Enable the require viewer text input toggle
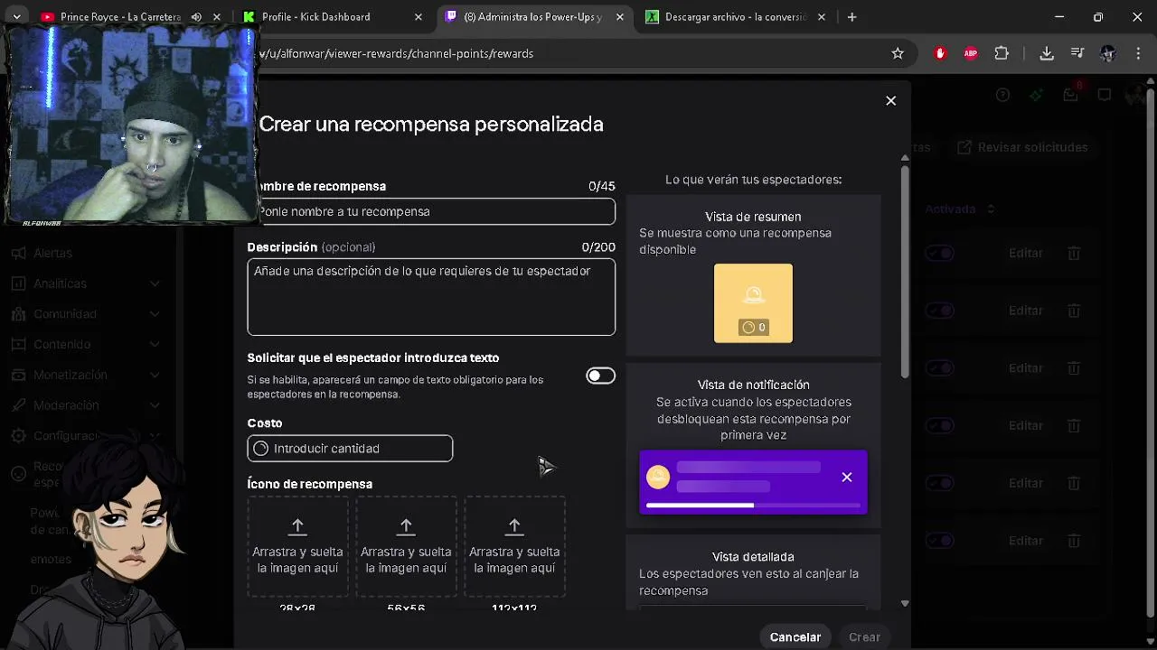1157x650 pixels. pos(600,376)
